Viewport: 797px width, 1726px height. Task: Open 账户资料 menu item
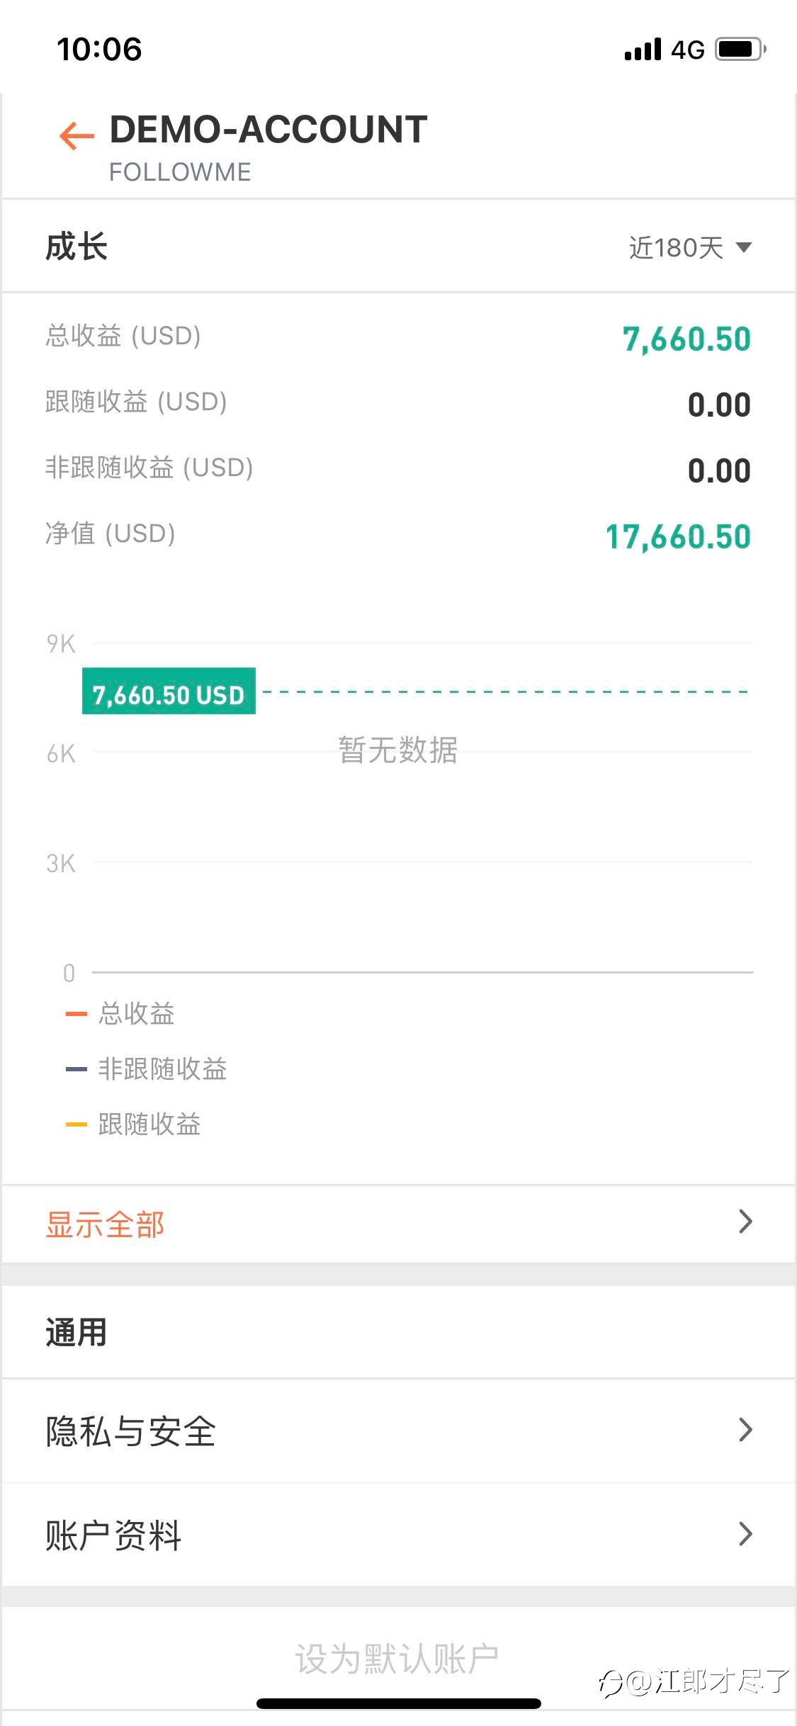click(398, 1535)
